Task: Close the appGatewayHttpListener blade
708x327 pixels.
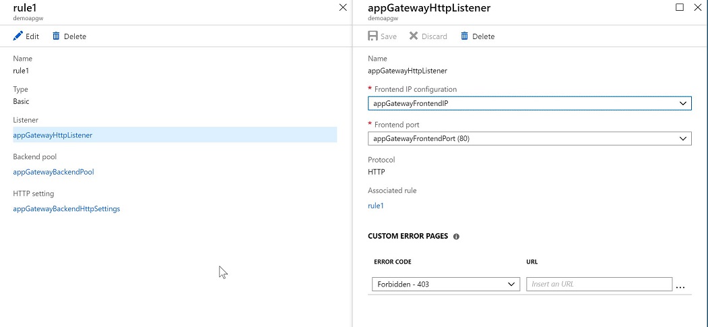Action: [698, 7]
